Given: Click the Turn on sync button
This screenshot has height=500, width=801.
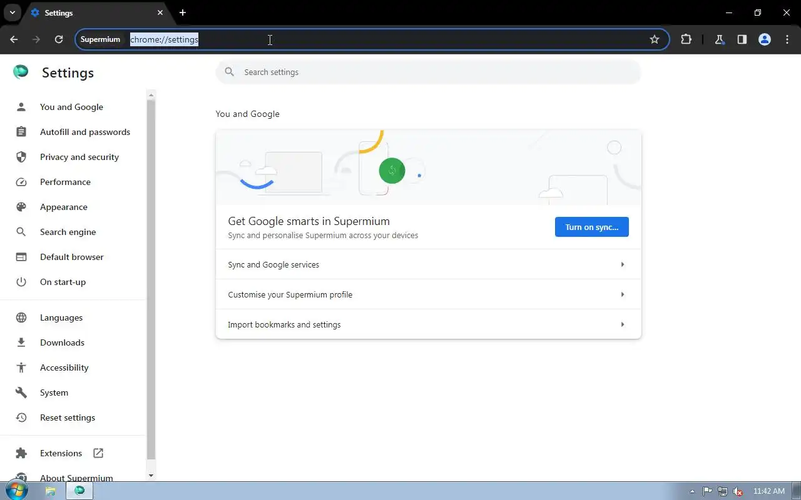Looking at the screenshot, I should [592, 227].
